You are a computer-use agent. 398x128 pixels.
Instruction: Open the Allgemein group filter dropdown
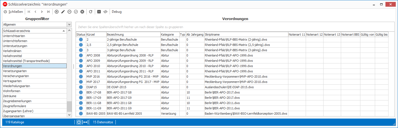pyautogui.click(x=69, y=24)
